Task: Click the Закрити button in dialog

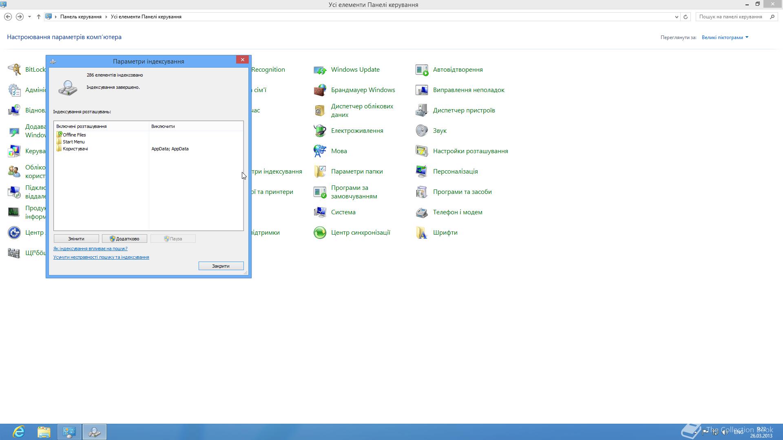Action: 221,266
